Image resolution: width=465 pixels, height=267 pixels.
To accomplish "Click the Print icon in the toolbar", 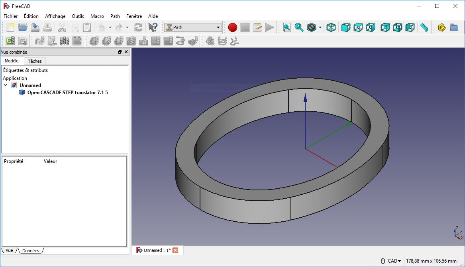I will (47, 27).
